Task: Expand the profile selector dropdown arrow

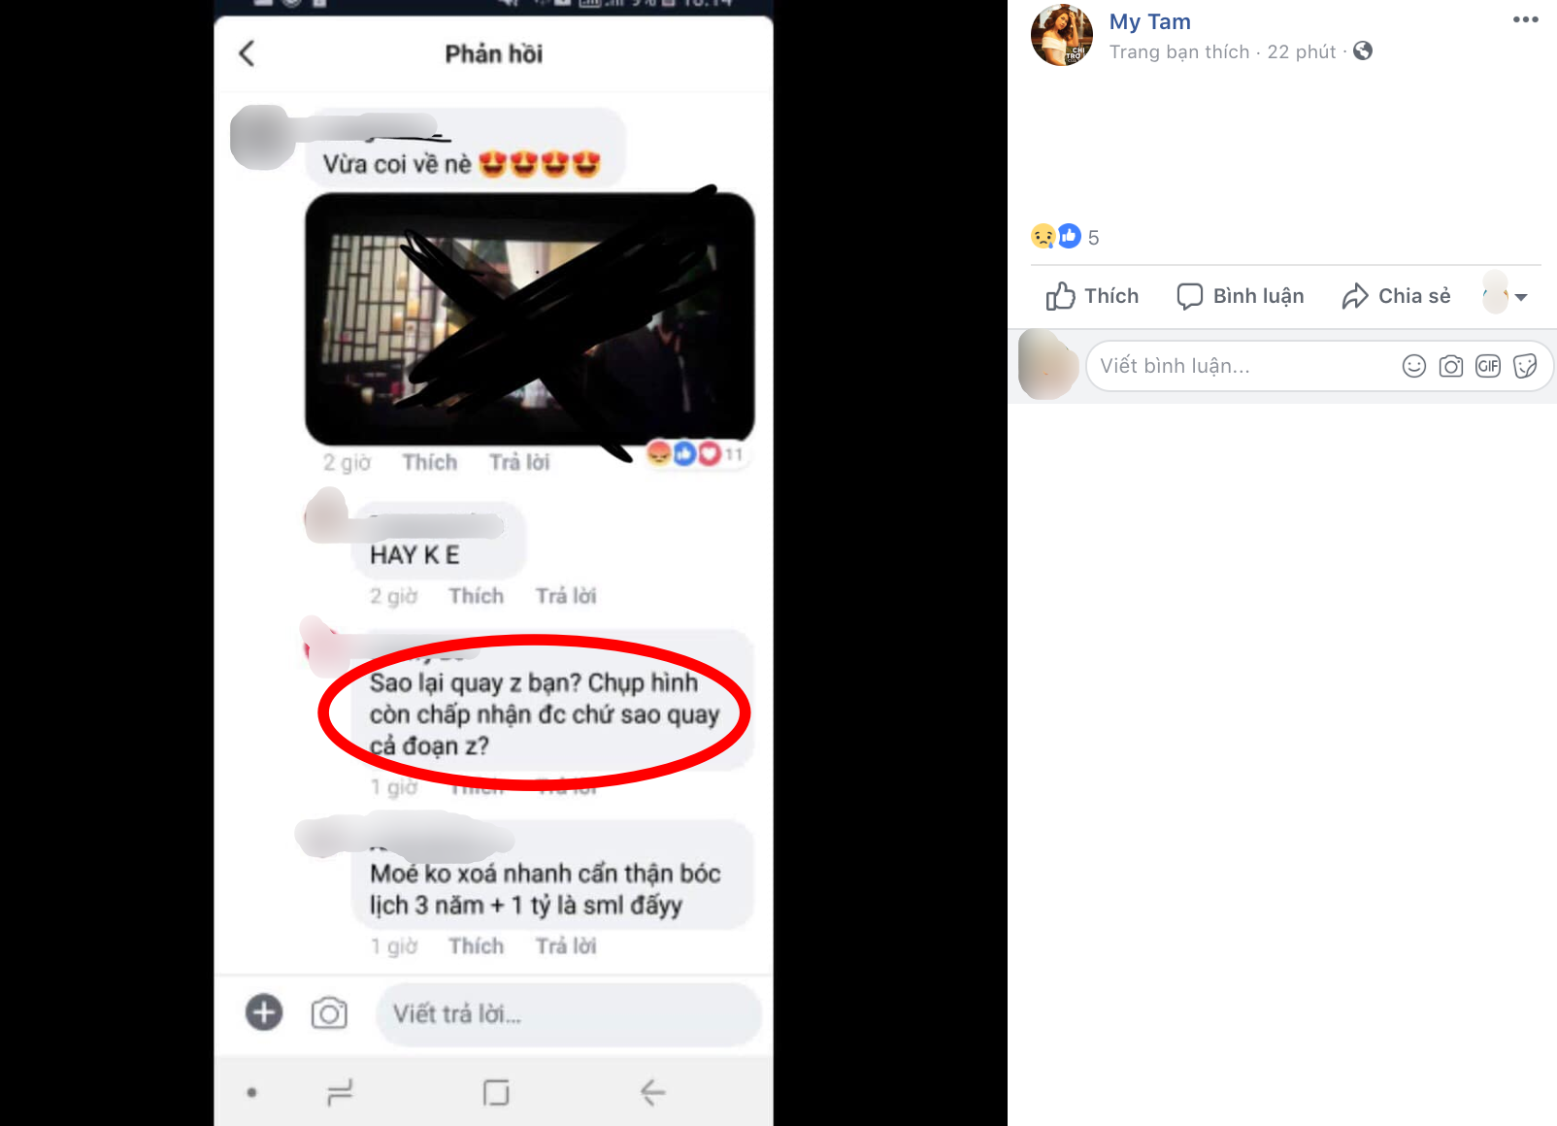Action: coord(1521,297)
